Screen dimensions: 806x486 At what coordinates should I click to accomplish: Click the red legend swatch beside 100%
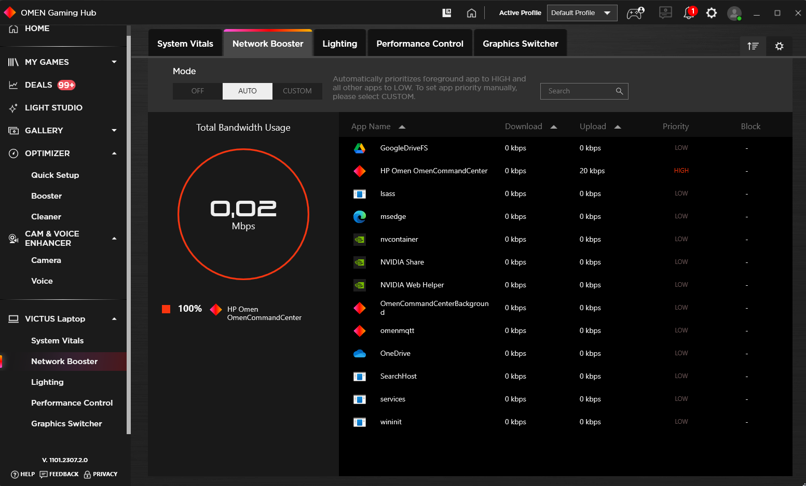[x=166, y=309]
